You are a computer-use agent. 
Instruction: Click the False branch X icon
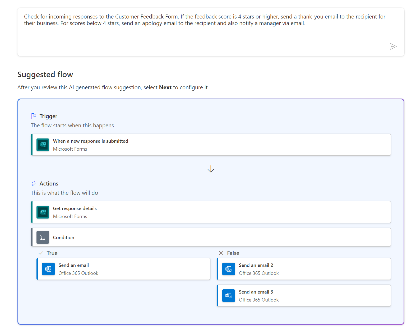click(221, 253)
